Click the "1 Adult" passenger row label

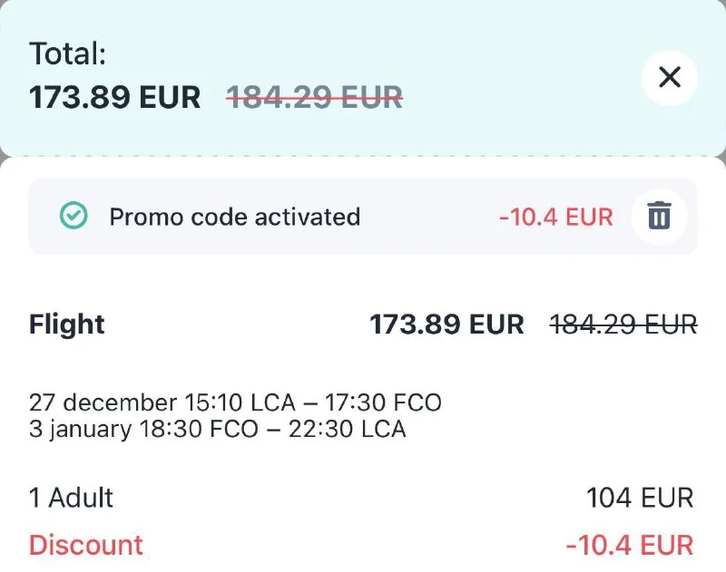[x=72, y=498]
